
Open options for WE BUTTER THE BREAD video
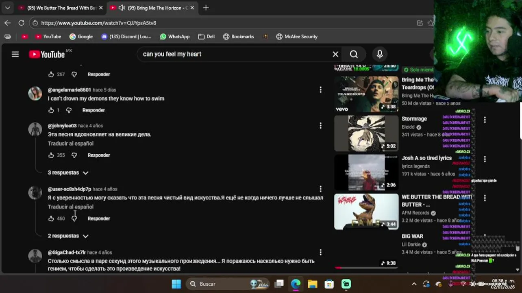(x=485, y=198)
